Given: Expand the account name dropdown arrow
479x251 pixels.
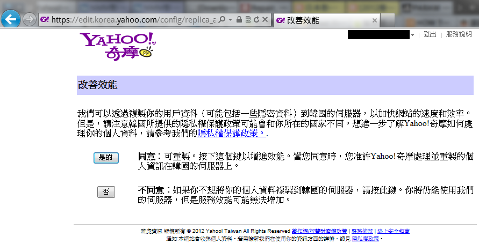Looking at the screenshot, I should [412, 35].
